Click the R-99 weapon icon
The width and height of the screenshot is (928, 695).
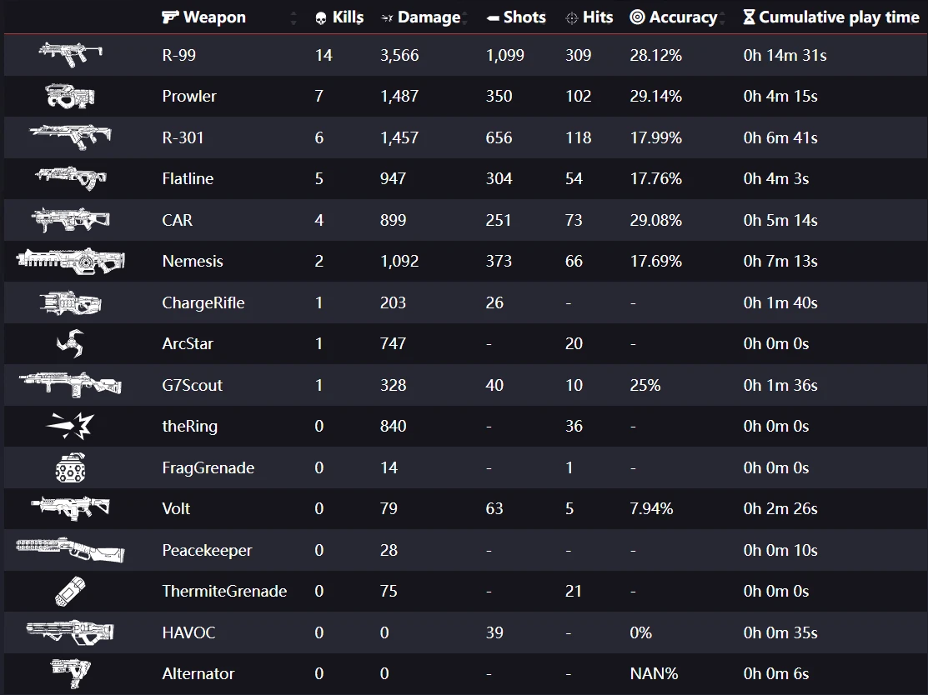pos(70,55)
